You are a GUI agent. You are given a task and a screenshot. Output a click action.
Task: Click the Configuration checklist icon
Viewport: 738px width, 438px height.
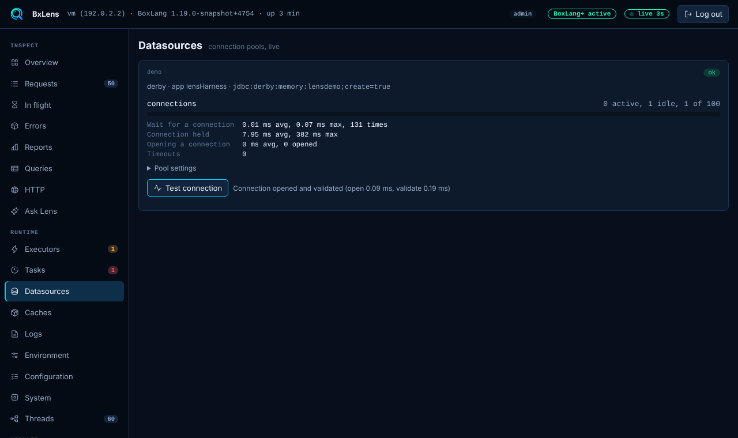pyautogui.click(x=14, y=376)
